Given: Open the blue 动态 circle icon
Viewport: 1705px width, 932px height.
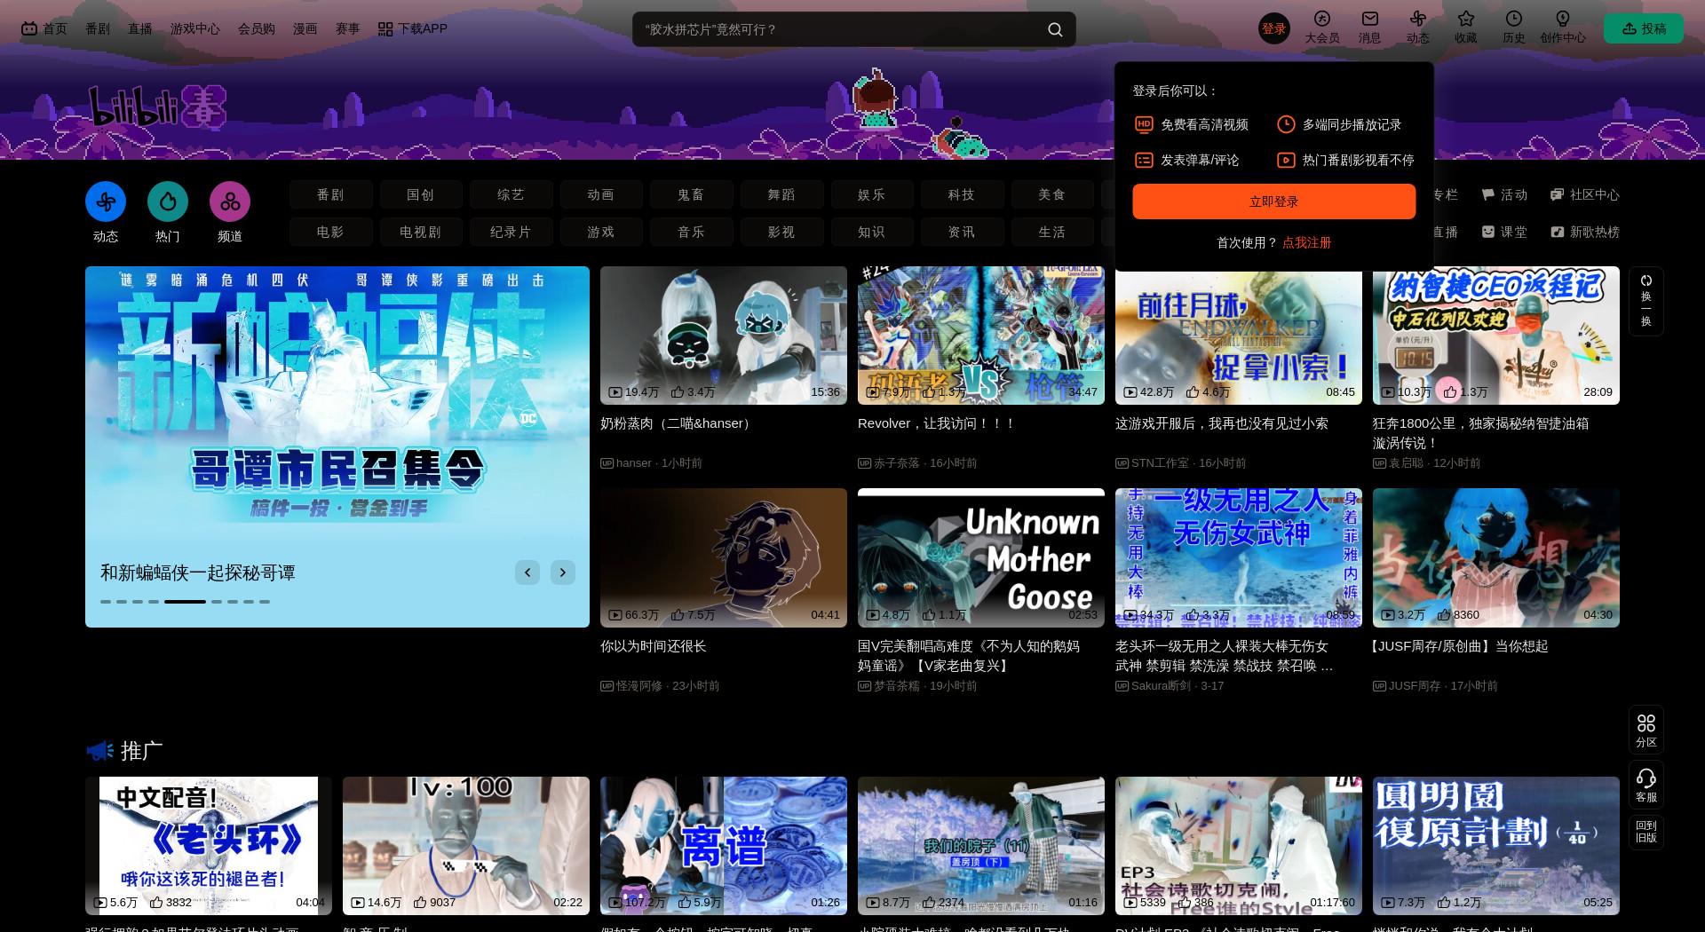Looking at the screenshot, I should click(x=106, y=201).
